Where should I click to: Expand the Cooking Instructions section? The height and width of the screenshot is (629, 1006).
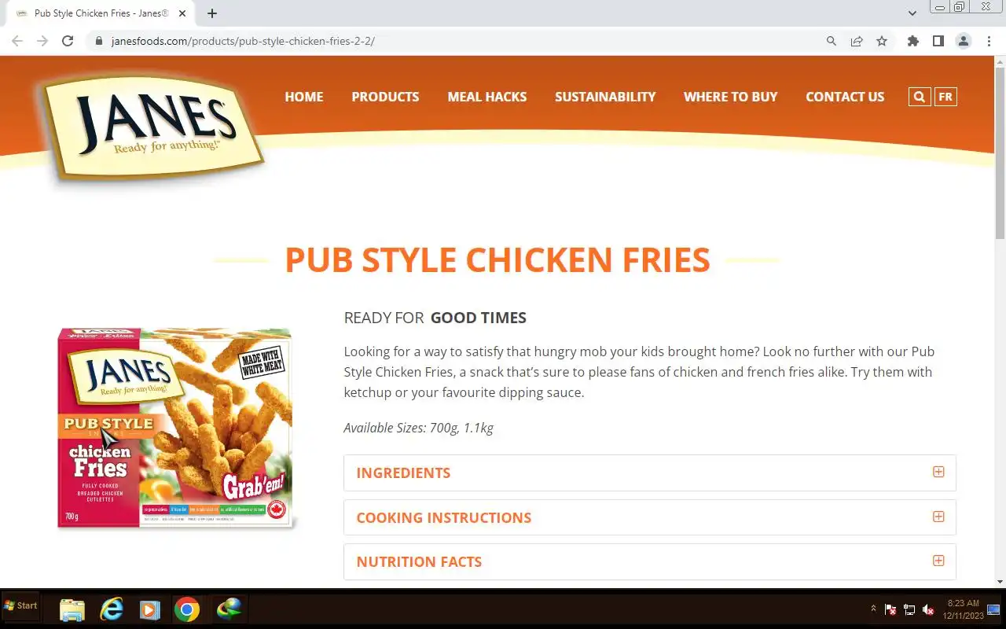tap(650, 517)
